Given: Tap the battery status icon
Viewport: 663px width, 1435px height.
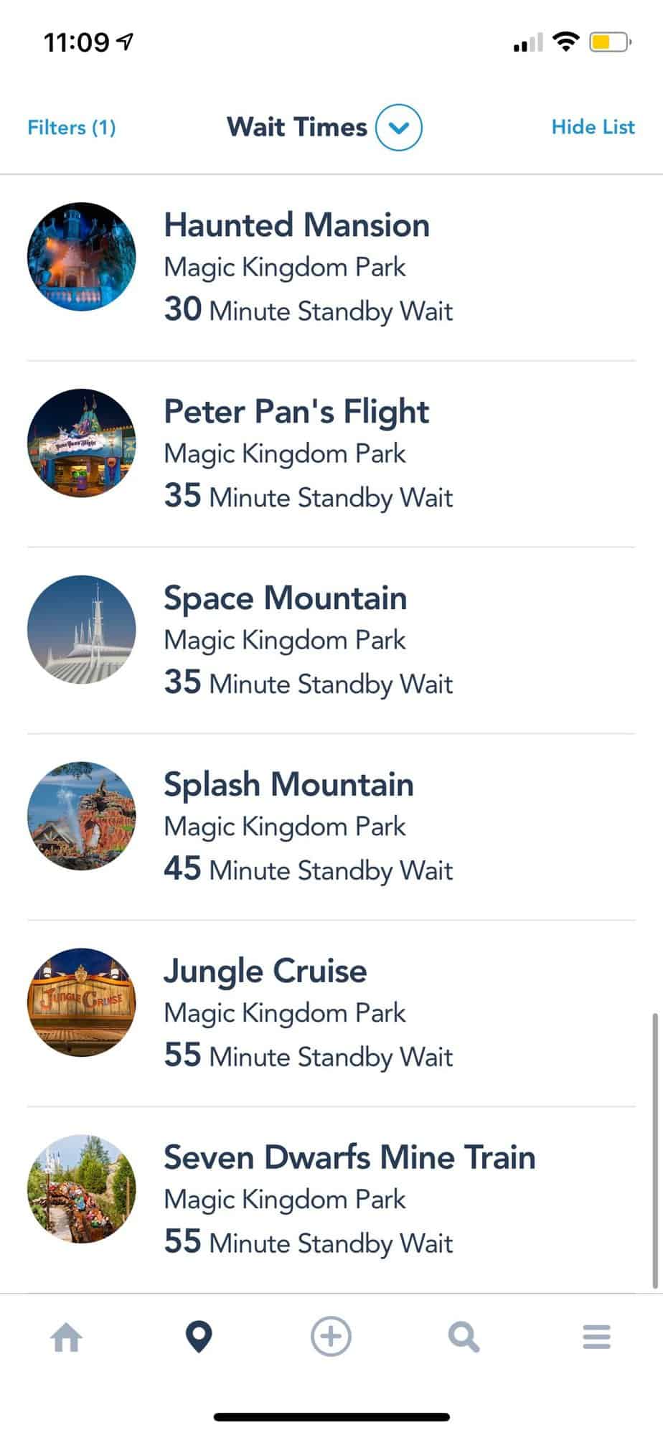Looking at the screenshot, I should (x=609, y=43).
